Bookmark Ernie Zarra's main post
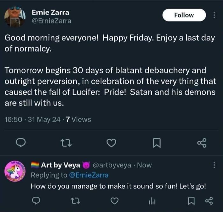 coord(156,144)
